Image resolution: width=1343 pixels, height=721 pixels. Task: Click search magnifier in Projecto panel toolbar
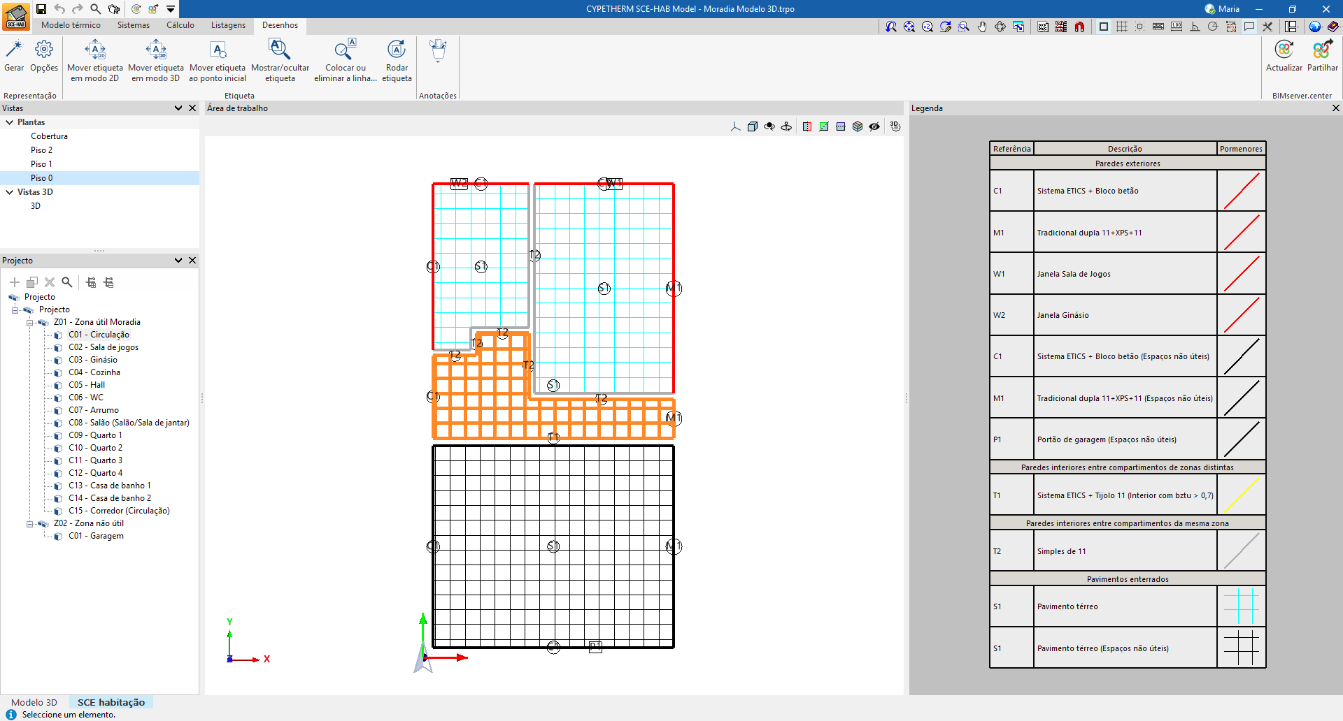click(x=67, y=282)
